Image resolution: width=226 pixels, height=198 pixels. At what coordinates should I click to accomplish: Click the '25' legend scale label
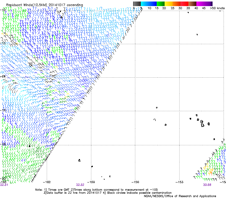click(x=173, y=8)
